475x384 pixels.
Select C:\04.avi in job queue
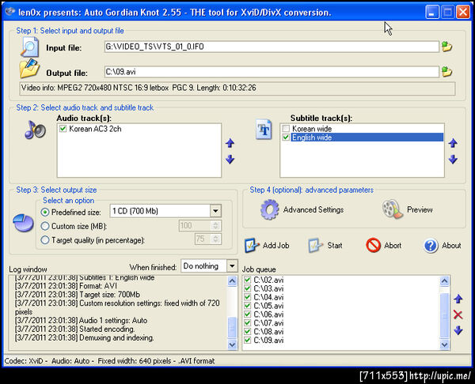coord(268,297)
